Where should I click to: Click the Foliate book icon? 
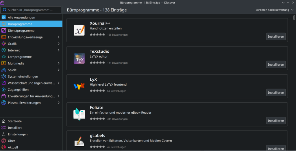(x=79, y=114)
